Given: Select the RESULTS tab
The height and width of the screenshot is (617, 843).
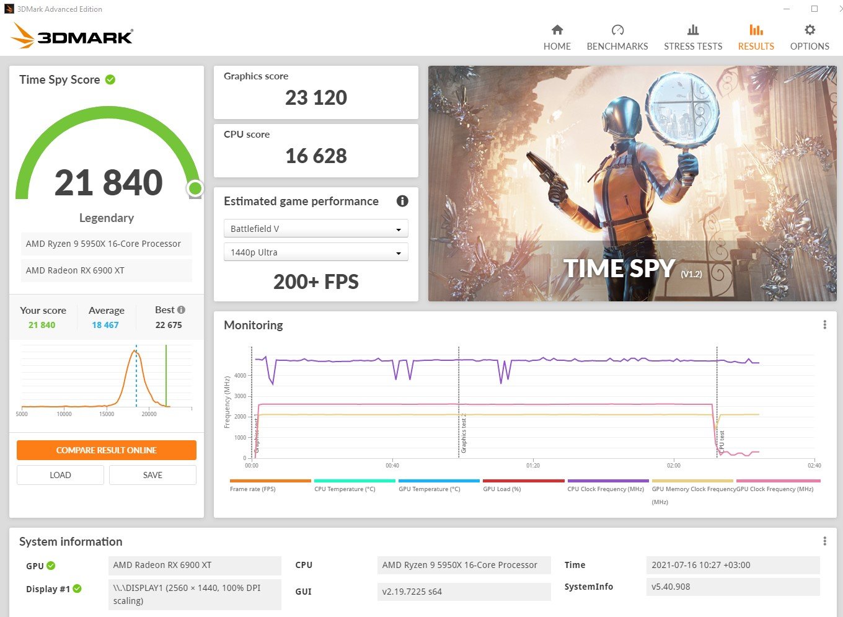Looking at the screenshot, I should click(756, 47).
